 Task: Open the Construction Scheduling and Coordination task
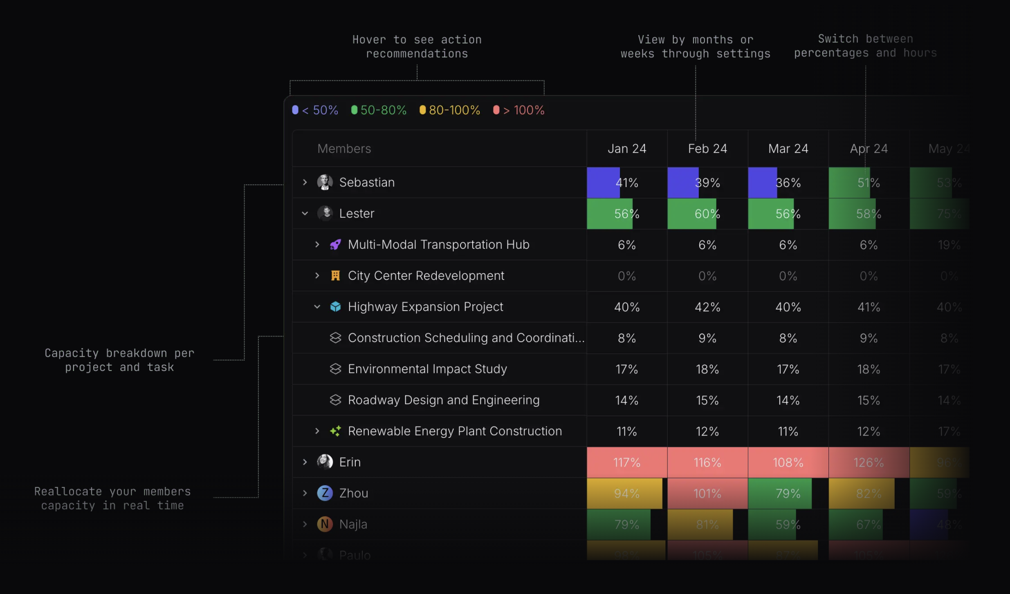[x=466, y=338]
